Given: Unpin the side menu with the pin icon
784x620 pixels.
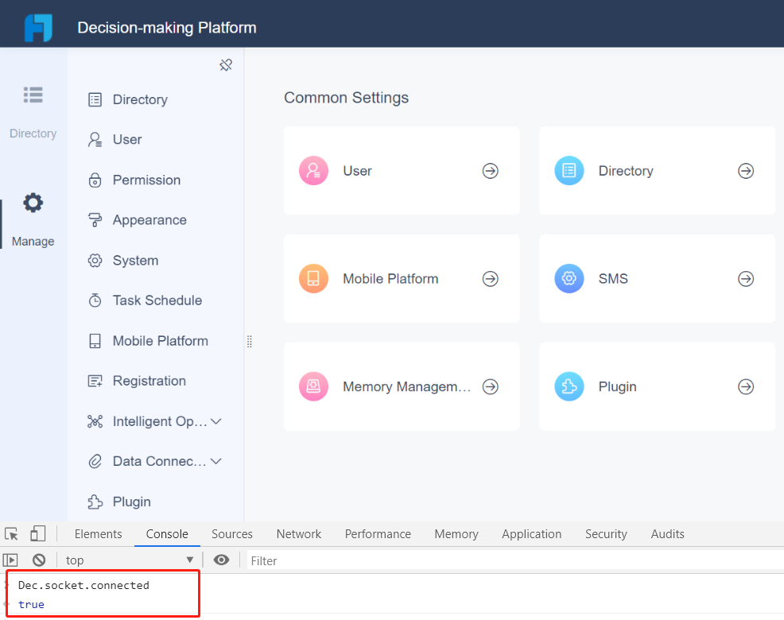Looking at the screenshot, I should click(226, 64).
